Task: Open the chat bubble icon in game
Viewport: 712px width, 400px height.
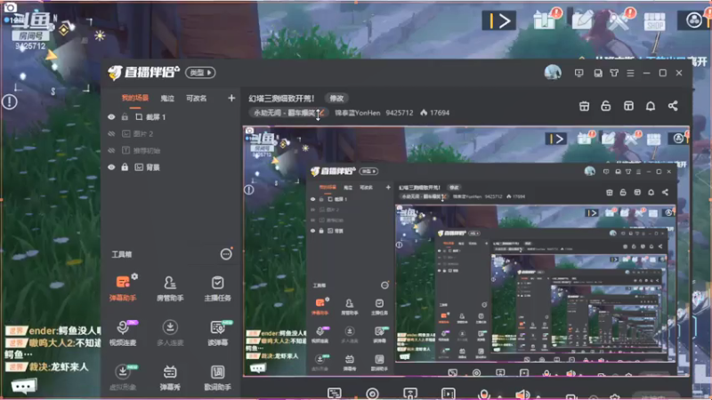Action: (x=24, y=387)
